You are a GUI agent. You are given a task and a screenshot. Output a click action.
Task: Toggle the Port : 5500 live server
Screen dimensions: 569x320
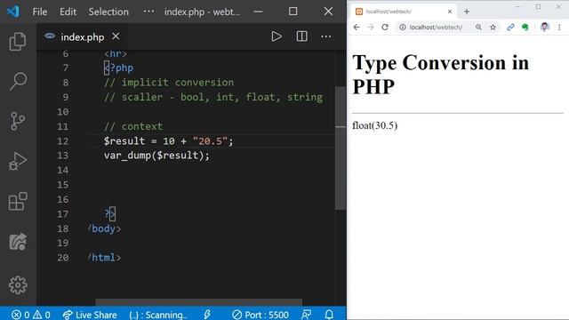click(260, 315)
